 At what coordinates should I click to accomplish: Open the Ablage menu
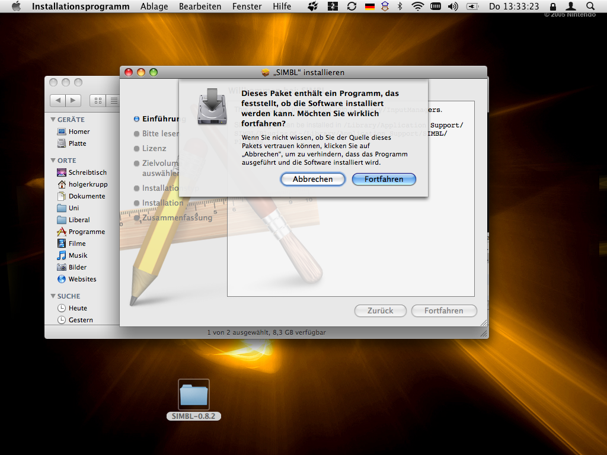coord(154,7)
